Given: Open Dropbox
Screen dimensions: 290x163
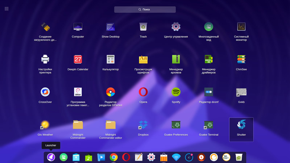Looking at the screenshot, I should click(143, 125).
